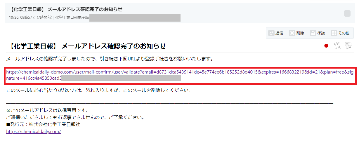Open the mail-confirm validation URL link
359x143 pixels.
(179, 75)
